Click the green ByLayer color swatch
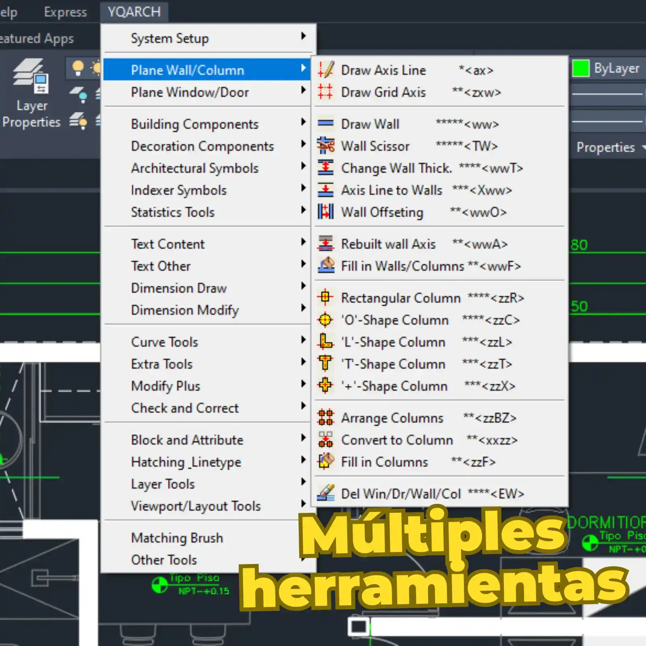Image resolution: width=646 pixels, height=646 pixels. click(581, 68)
